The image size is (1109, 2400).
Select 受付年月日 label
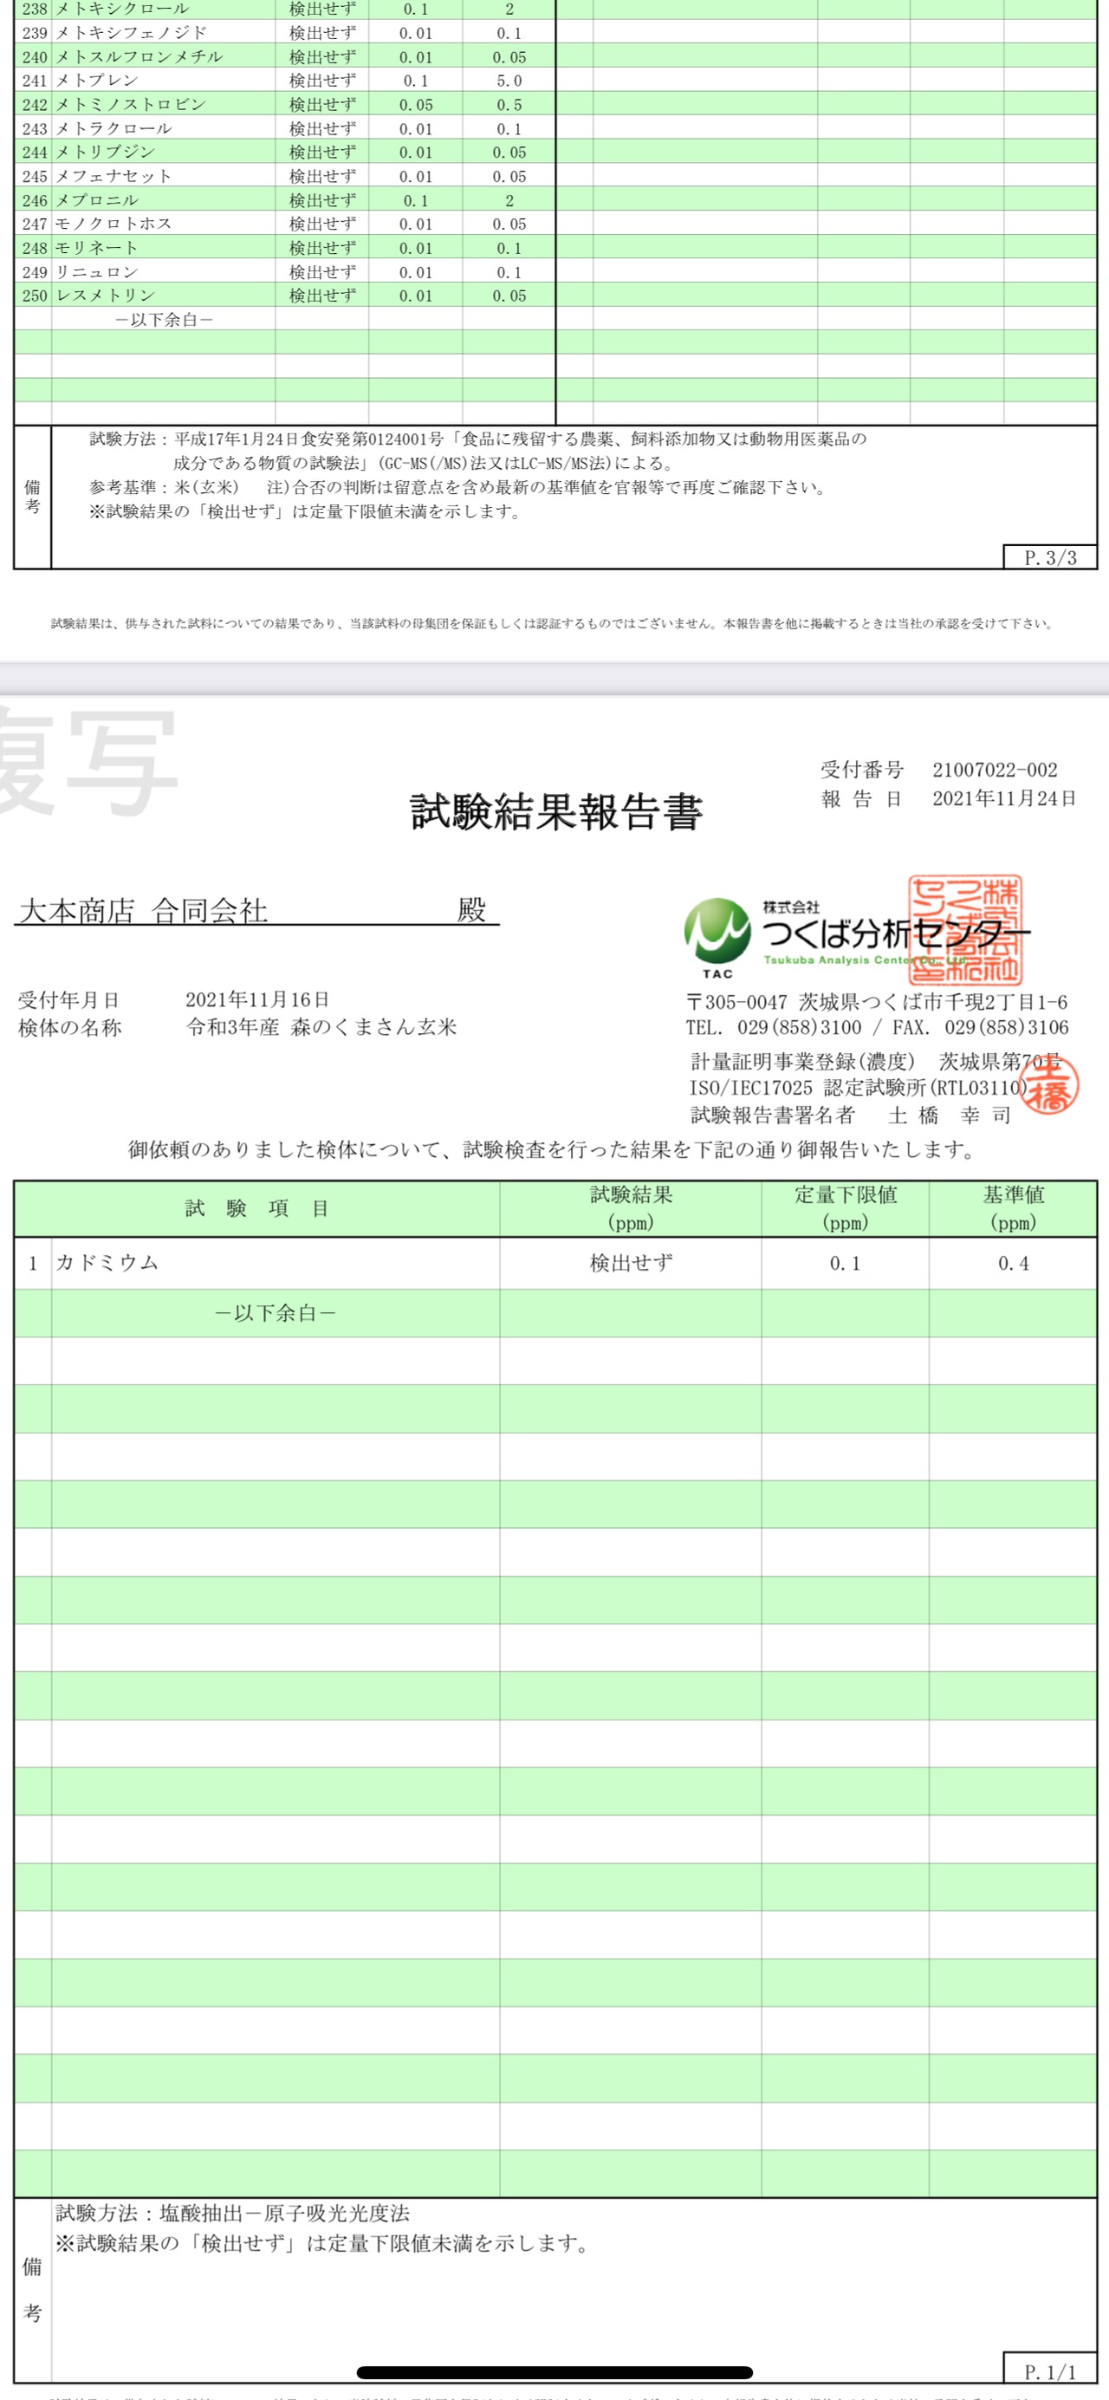(x=70, y=999)
